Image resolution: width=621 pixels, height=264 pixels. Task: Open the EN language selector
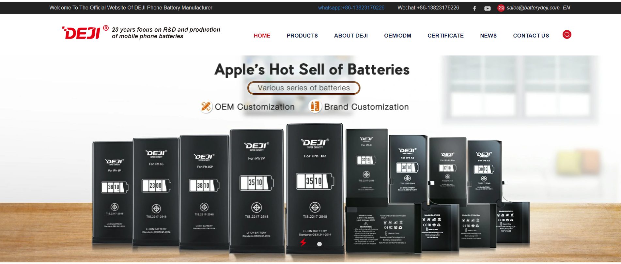point(566,8)
